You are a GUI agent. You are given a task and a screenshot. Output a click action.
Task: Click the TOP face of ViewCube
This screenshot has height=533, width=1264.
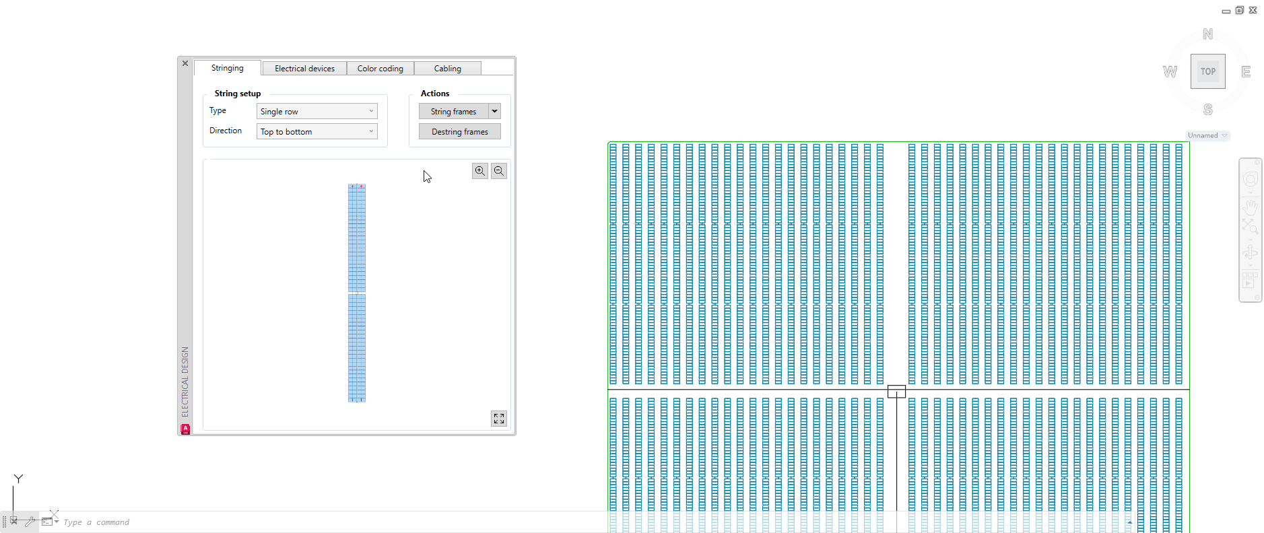tap(1207, 71)
